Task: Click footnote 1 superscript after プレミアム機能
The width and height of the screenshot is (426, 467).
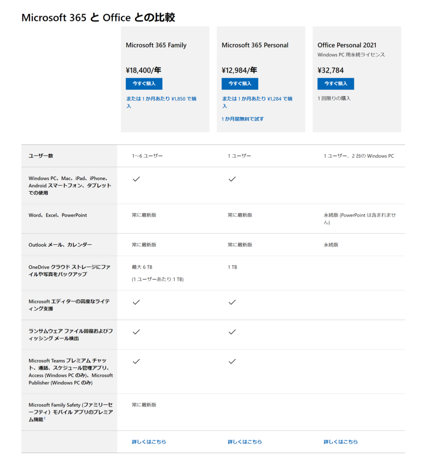Action: click(45, 418)
